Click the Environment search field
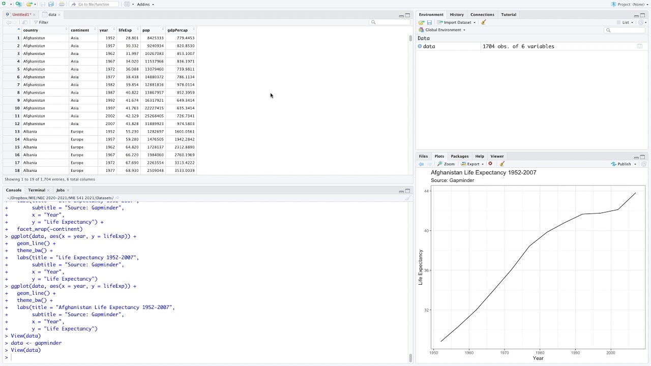 pos(625,30)
